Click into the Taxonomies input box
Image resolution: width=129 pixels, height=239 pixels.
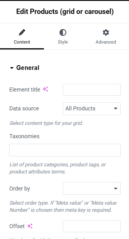65,150
